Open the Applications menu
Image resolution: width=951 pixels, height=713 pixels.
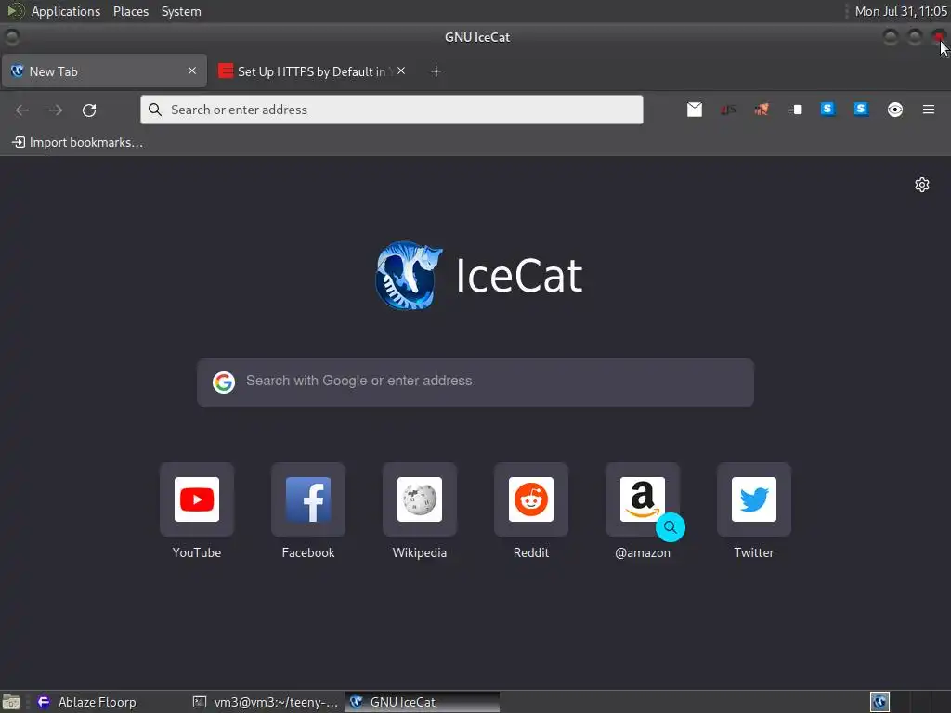(x=66, y=11)
